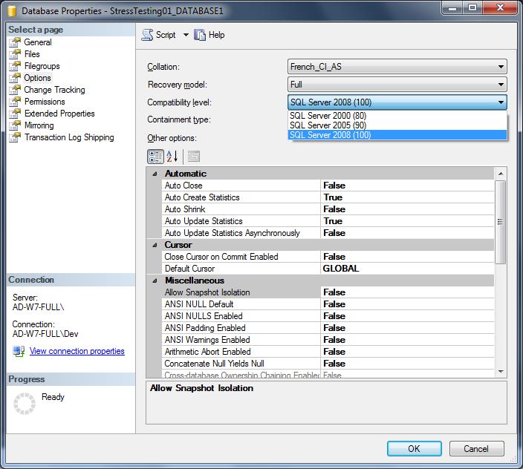
Task: Select the ANSI NULL Default row
Action: pyautogui.click(x=328, y=304)
